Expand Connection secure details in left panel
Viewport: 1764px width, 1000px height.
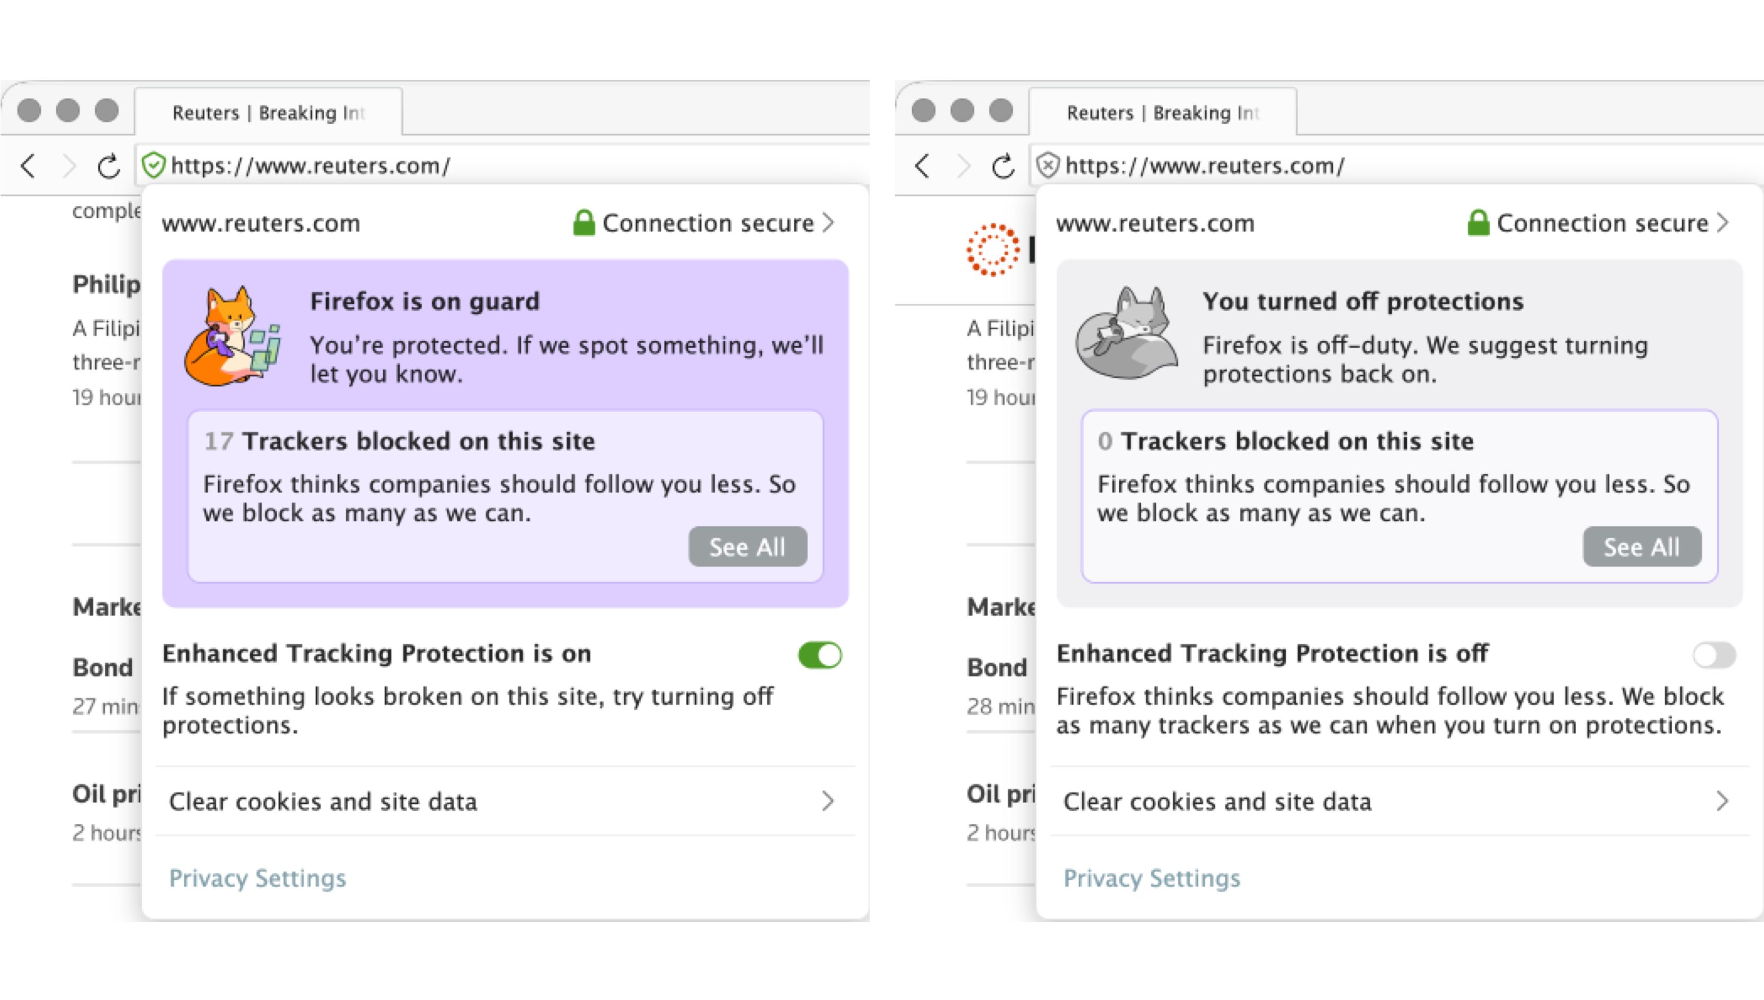[705, 223]
